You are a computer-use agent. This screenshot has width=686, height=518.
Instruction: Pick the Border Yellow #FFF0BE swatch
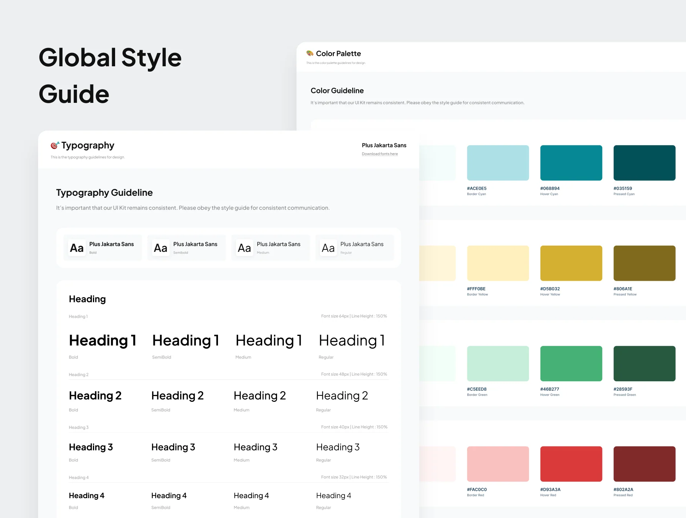498,263
